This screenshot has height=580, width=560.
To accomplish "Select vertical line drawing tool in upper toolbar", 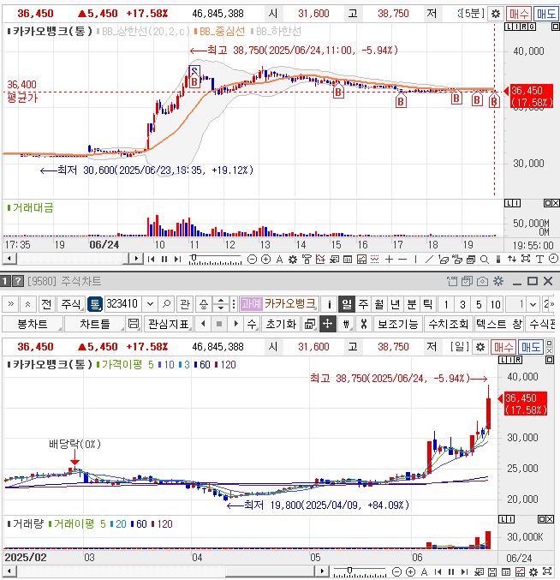I will click(x=416, y=260).
